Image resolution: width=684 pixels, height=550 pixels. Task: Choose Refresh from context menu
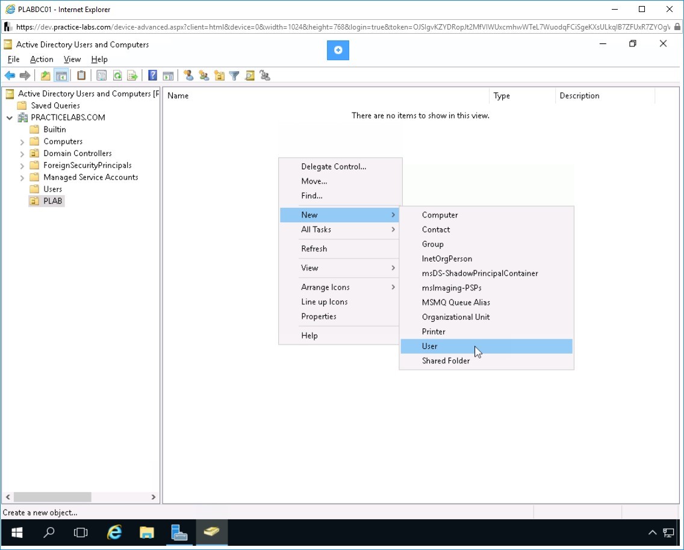point(340,249)
